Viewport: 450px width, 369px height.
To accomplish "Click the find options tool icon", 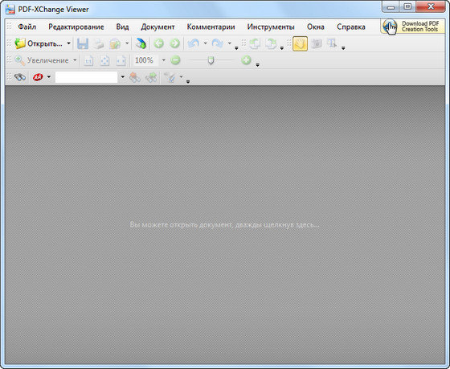I will click(x=170, y=77).
